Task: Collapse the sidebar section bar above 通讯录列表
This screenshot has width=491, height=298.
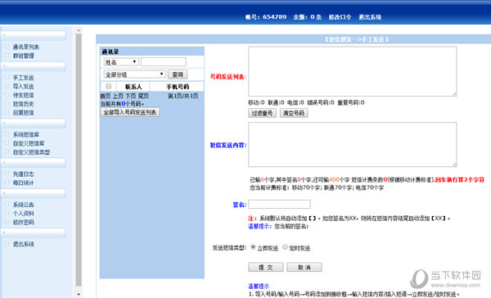Action: 34,35
